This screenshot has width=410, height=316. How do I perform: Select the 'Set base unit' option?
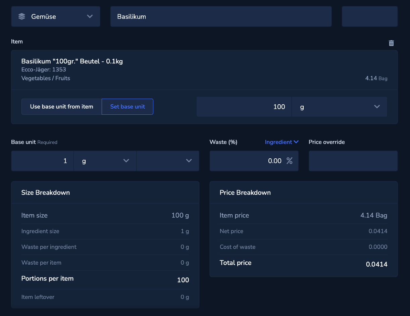pyautogui.click(x=127, y=107)
